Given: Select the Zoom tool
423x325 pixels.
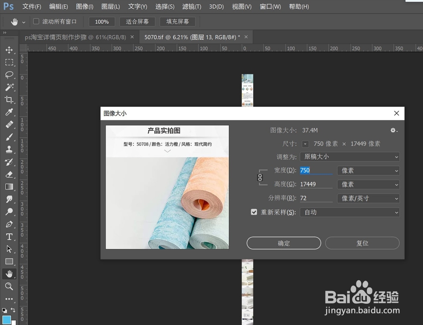Looking at the screenshot, I should (x=9, y=286).
